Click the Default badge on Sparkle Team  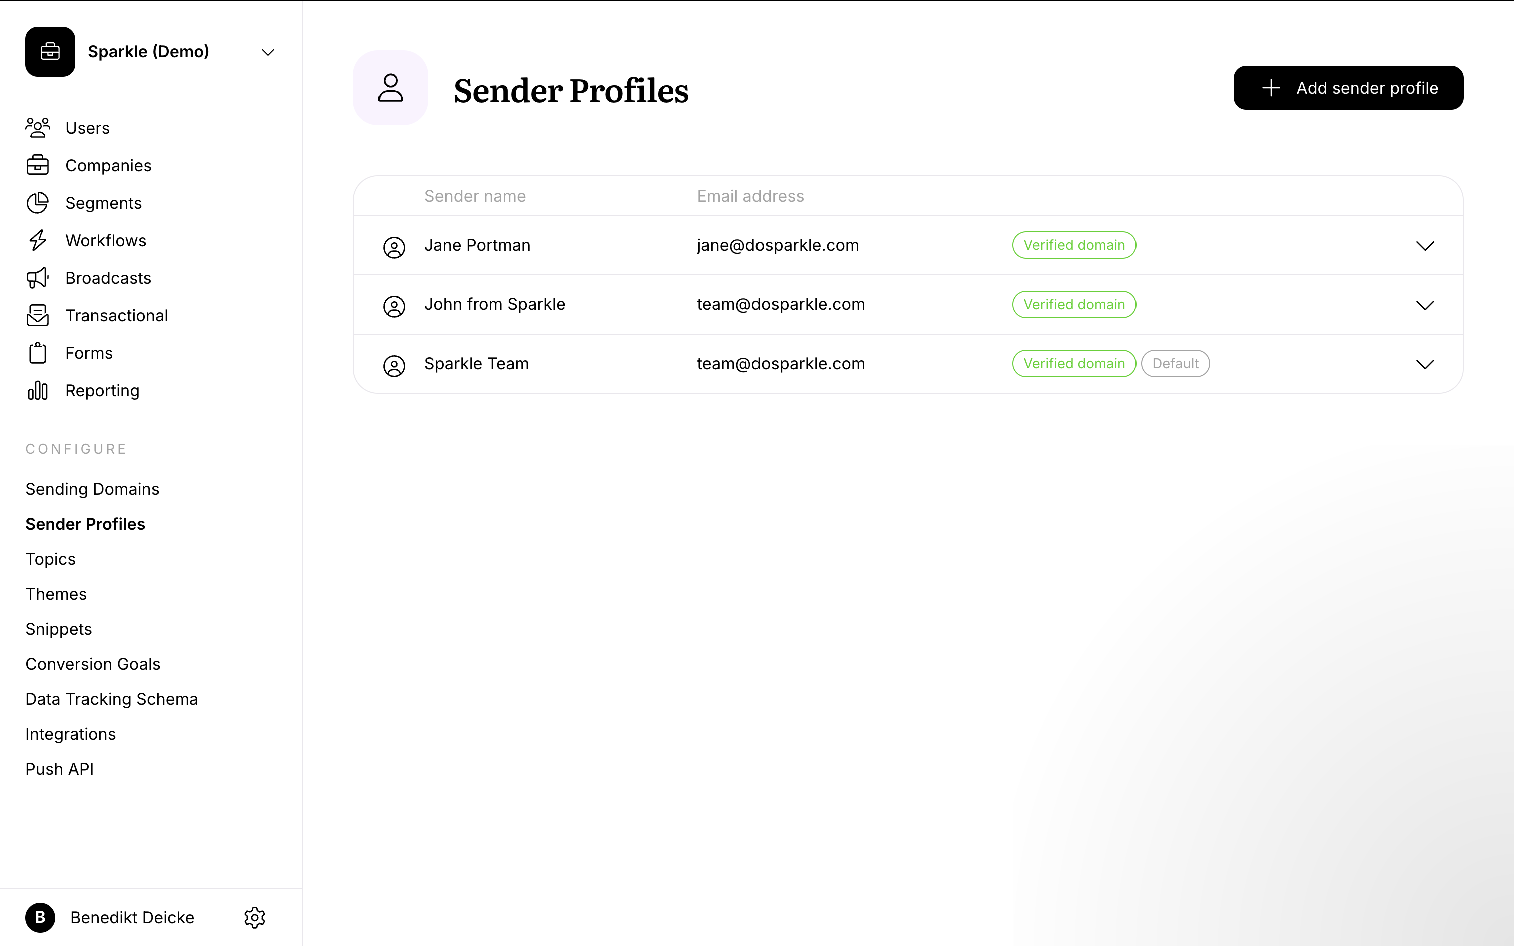(1174, 363)
